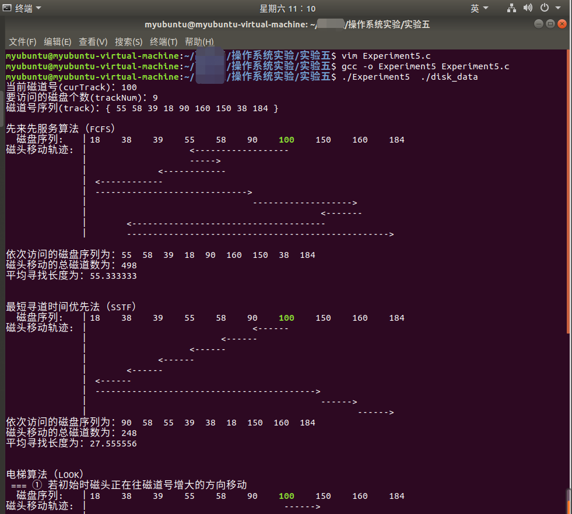Click the gcc -o Experiment5 Experiment5.c command
The width and height of the screenshot is (572, 514).
click(425, 67)
